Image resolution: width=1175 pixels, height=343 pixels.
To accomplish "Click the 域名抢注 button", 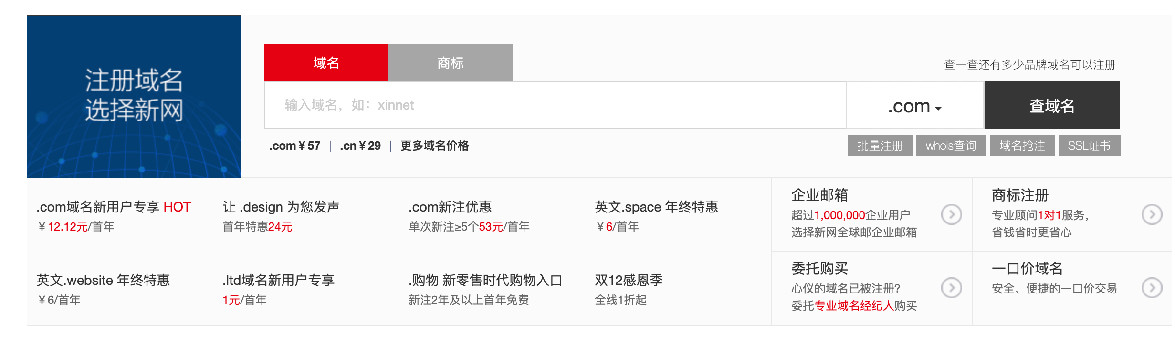I will tap(1022, 146).
